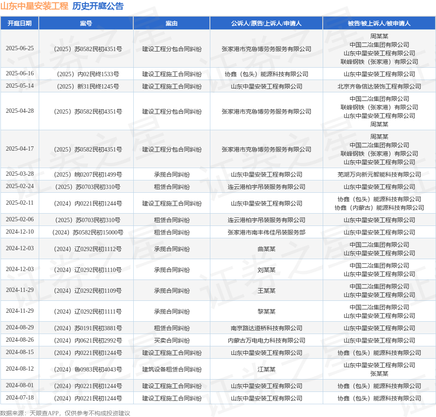Click the 公诉人/原告/上诉人/申请人 column header
436x417 pixels.
[x=266, y=23]
